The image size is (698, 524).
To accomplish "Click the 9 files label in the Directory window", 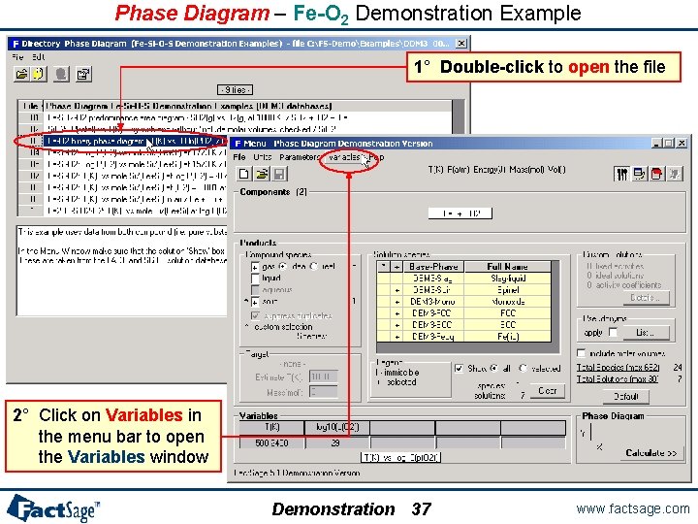I will click(235, 90).
